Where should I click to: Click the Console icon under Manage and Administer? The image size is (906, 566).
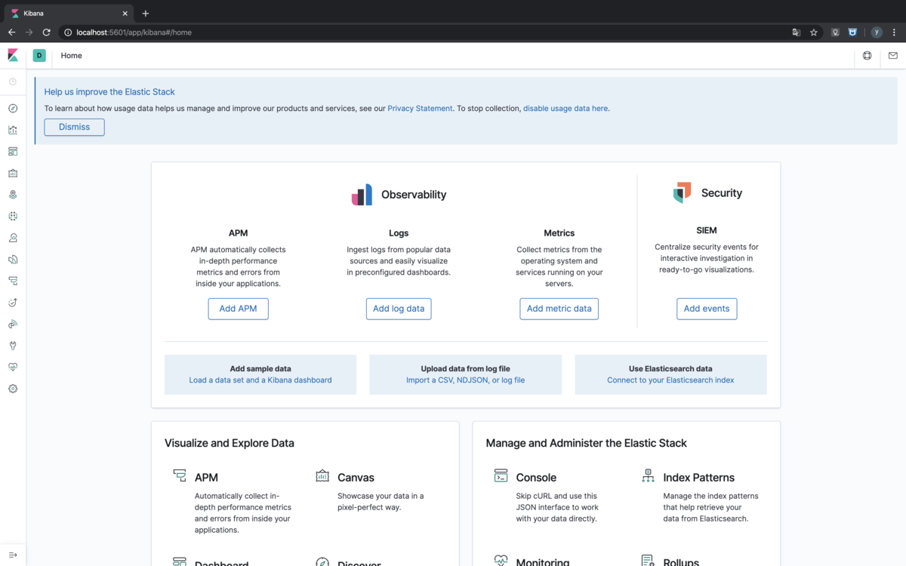(501, 475)
